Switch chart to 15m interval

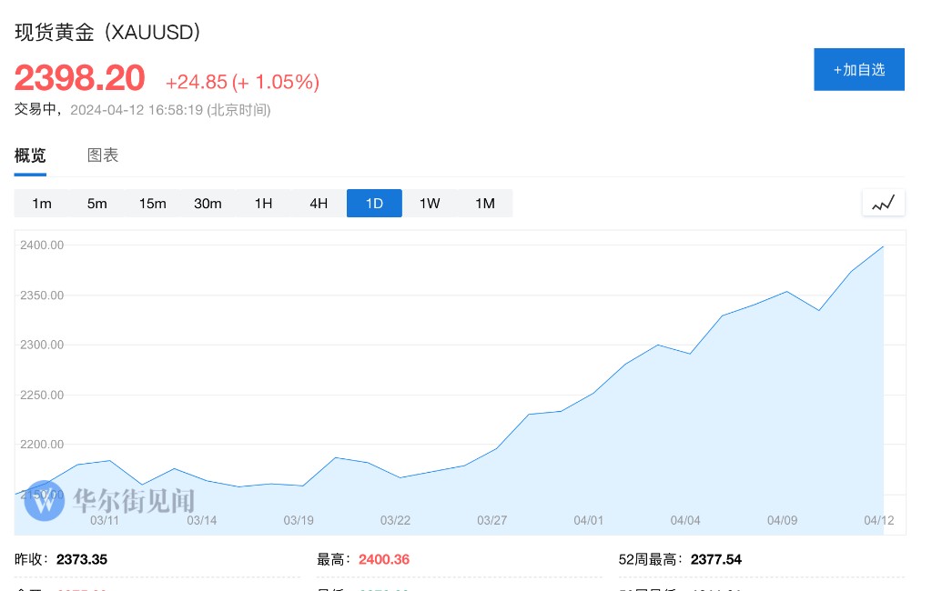[153, 203]
